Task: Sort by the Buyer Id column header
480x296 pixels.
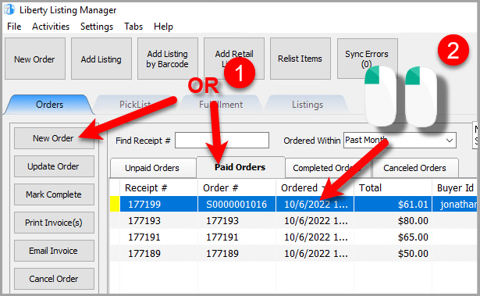Action: tap(455, 188)
